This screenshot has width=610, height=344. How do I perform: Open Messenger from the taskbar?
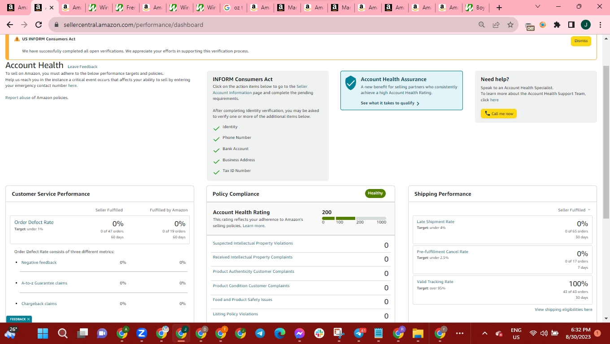coord(300,333)
